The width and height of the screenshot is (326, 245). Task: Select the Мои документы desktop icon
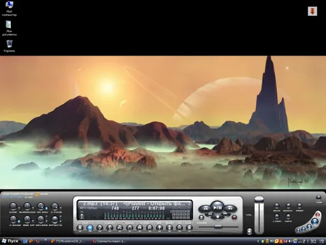click(9, 28)
